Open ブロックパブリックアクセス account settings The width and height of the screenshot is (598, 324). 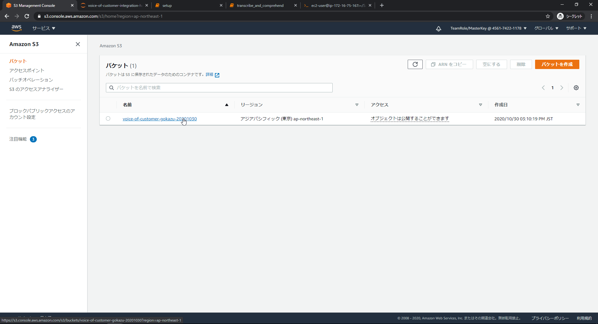pos(42,114)
